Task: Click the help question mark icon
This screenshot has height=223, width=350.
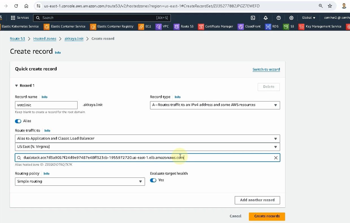Action: (278, 18)
